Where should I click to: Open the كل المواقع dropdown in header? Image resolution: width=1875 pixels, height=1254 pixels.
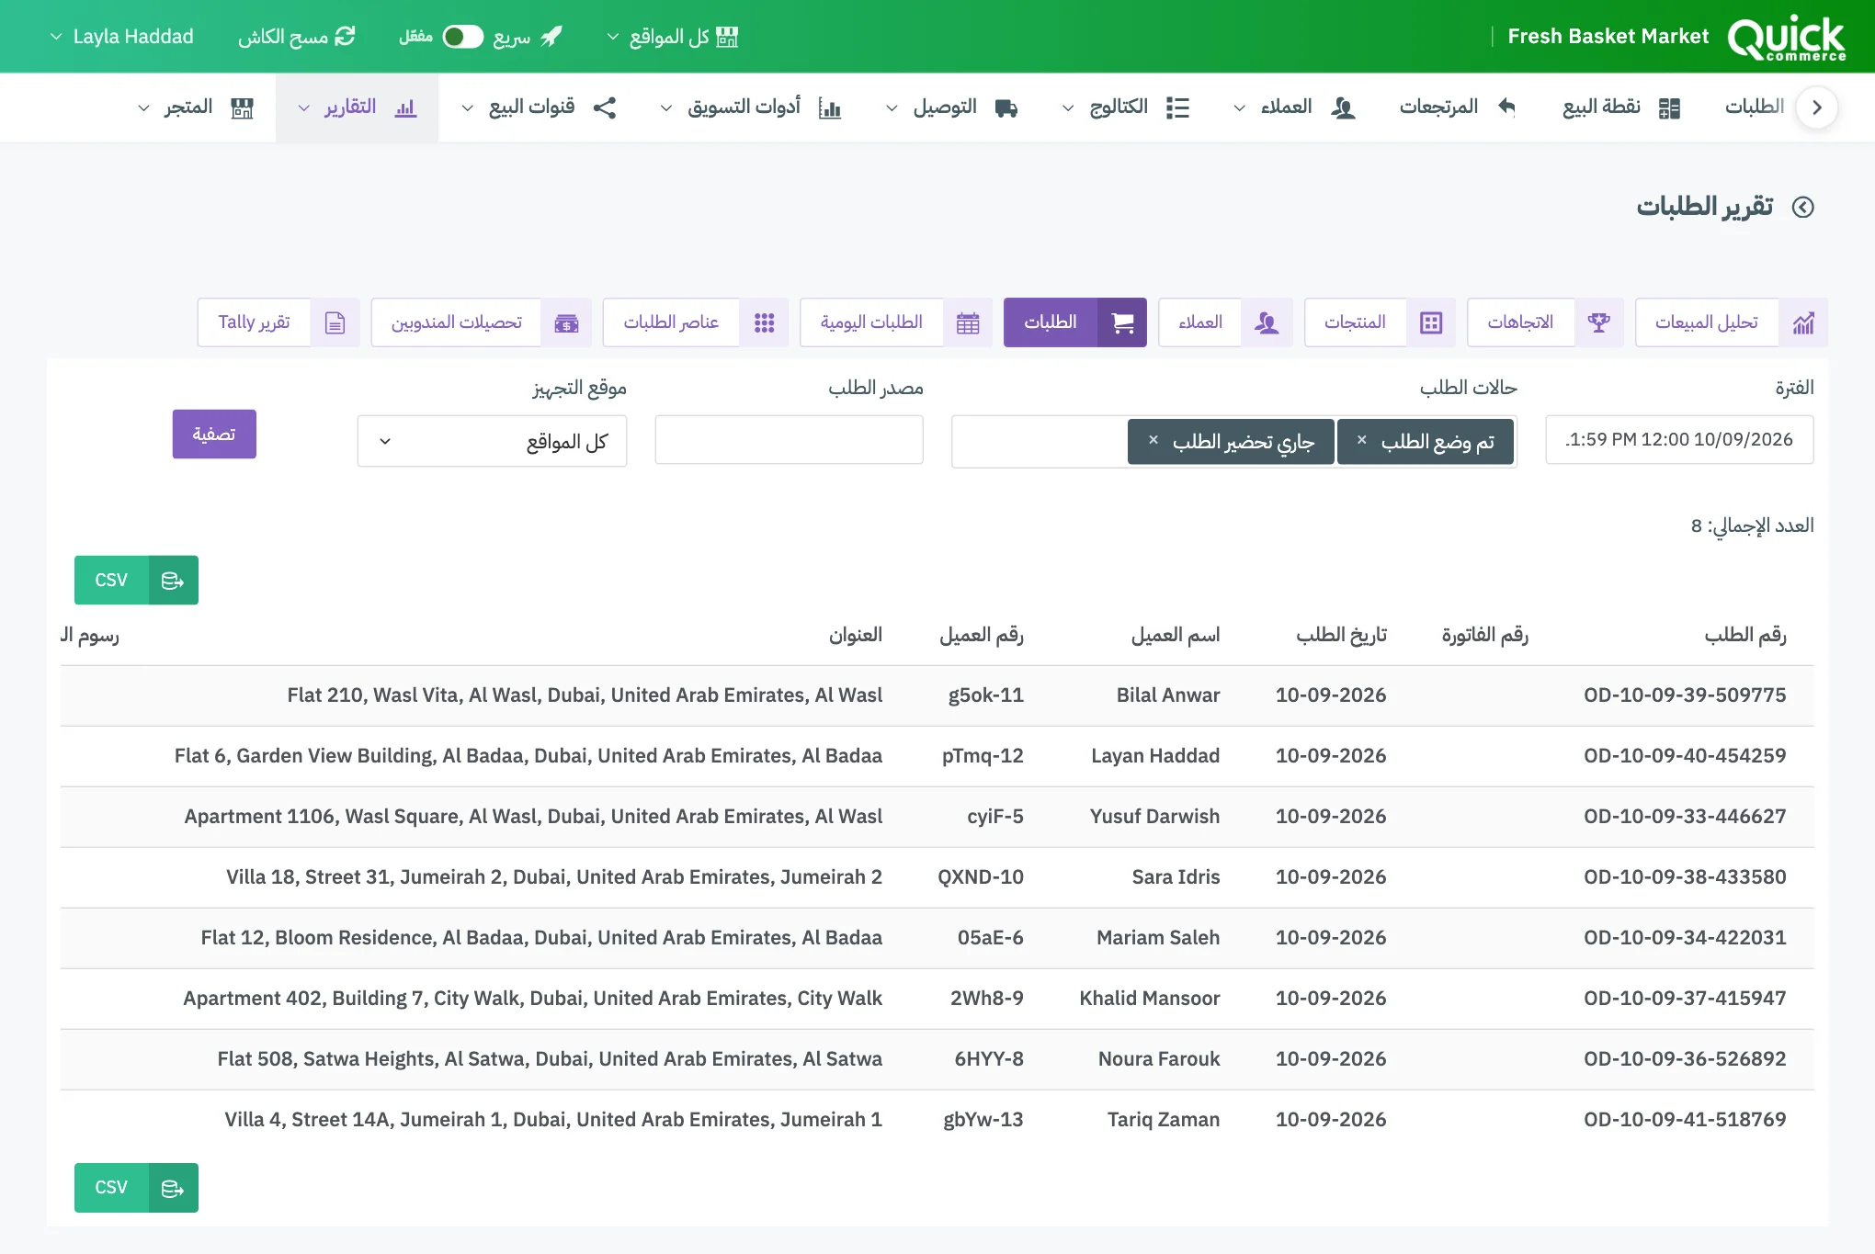pos(673,36)
